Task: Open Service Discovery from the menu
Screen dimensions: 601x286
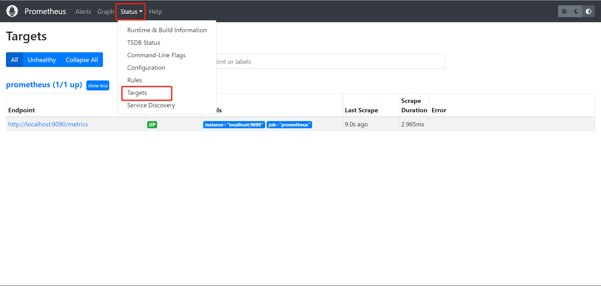Action: [x=167, y=105]
